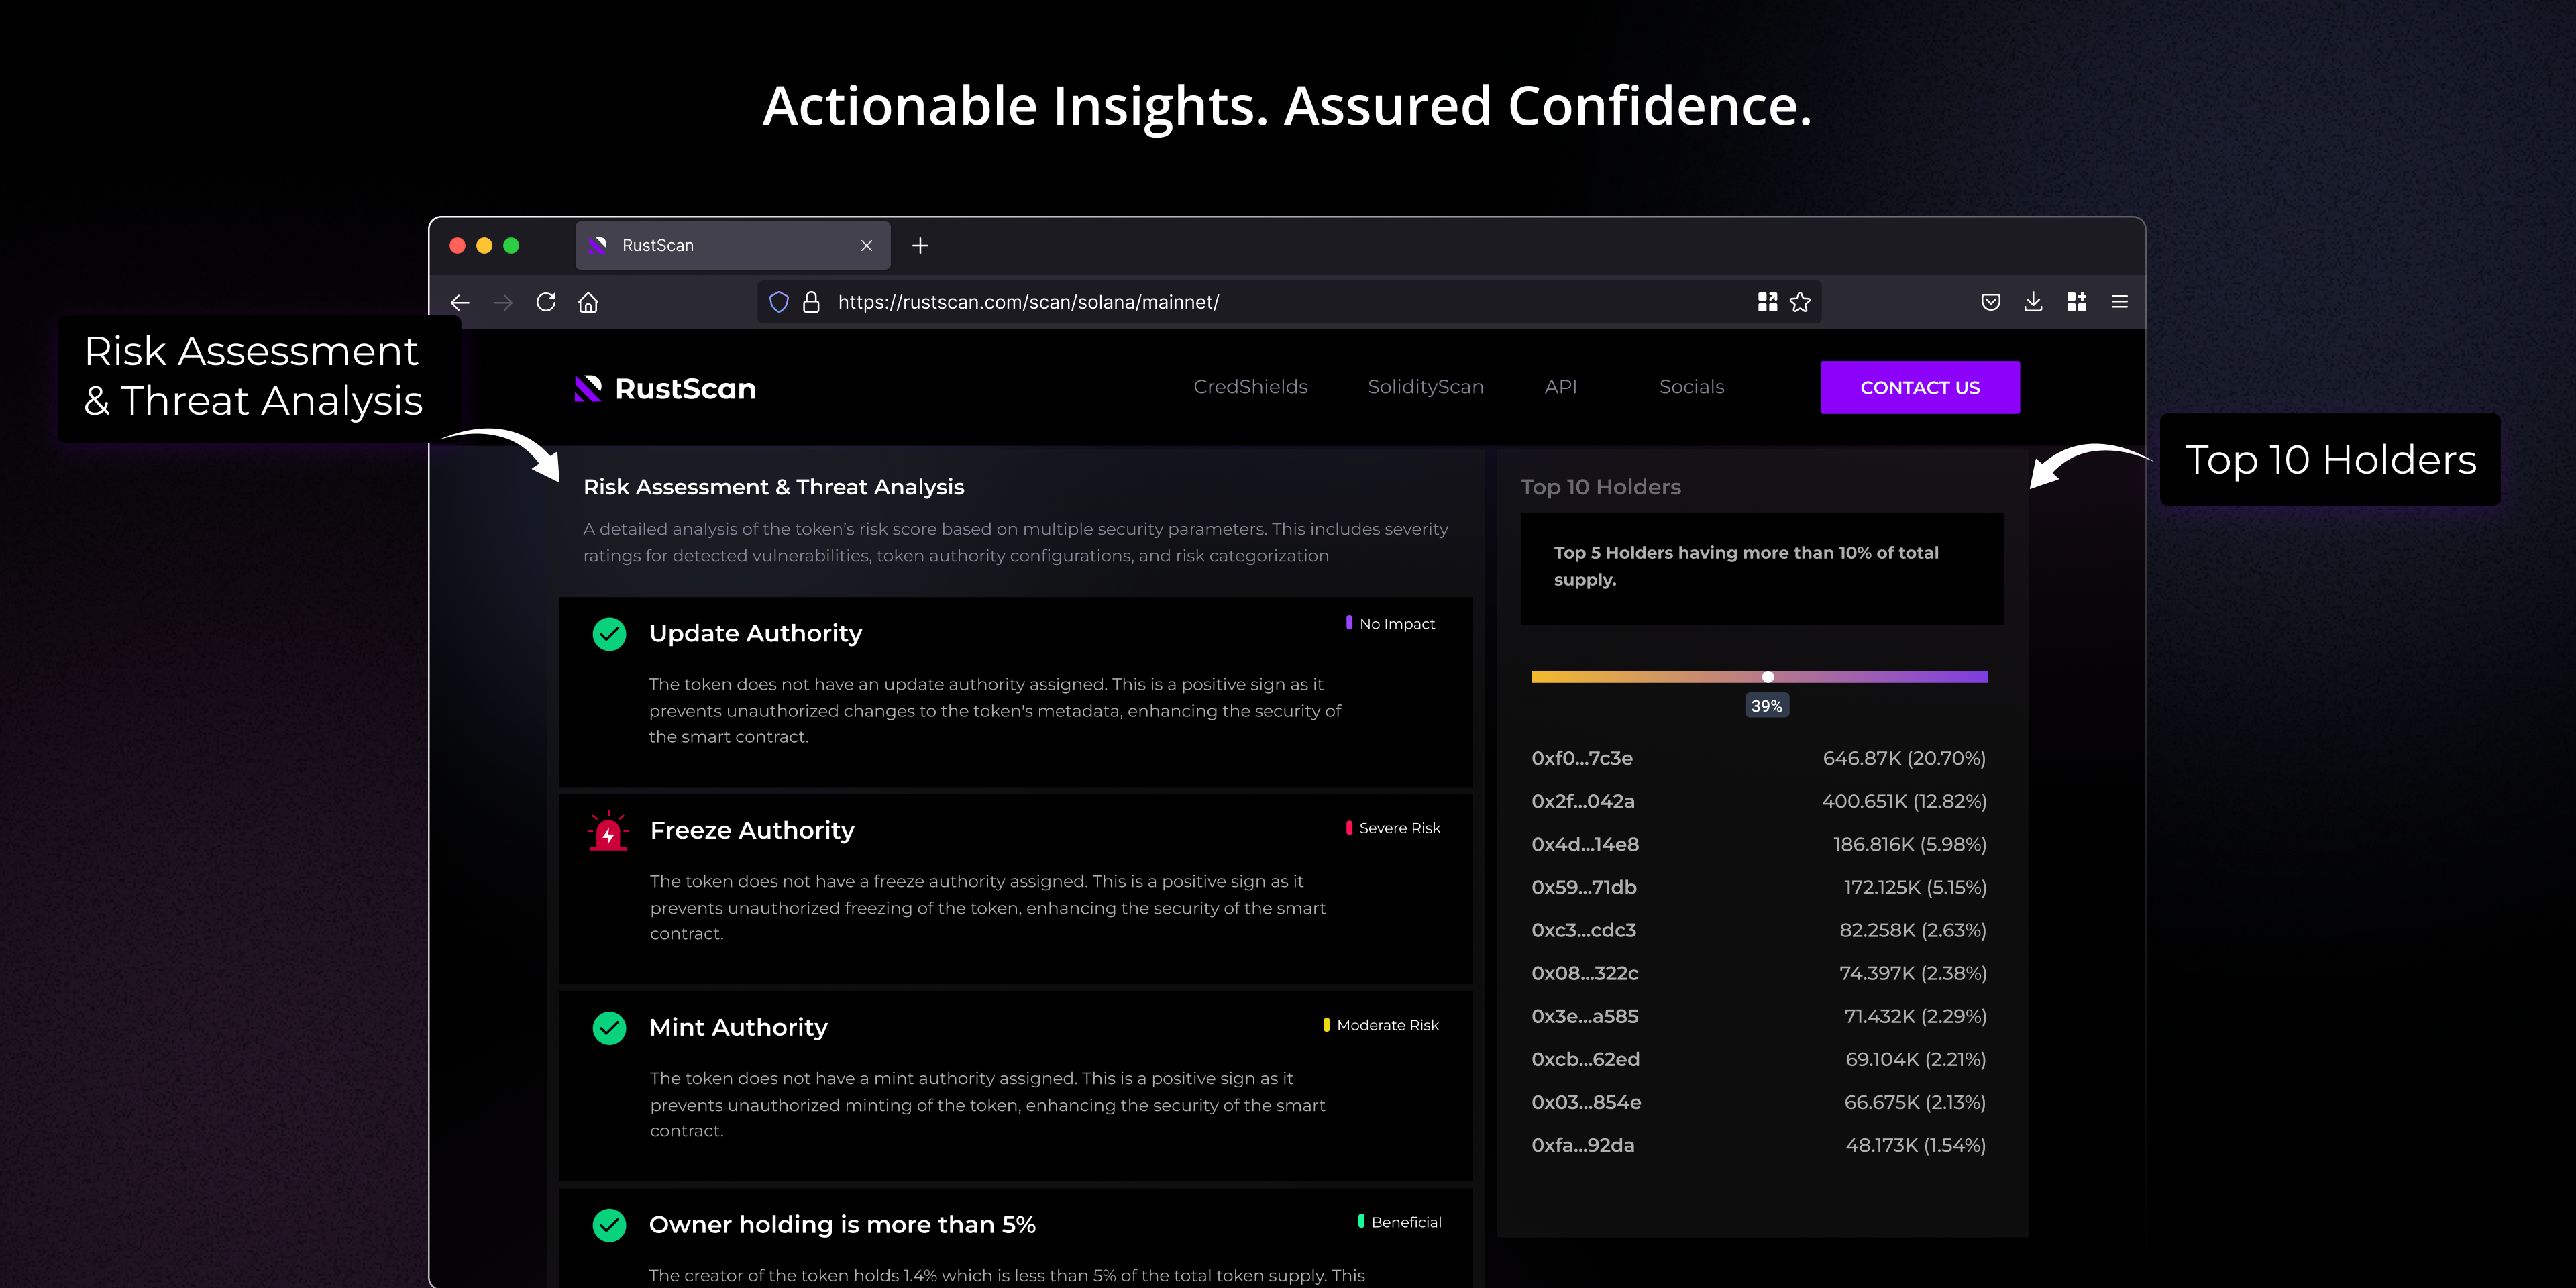2576x1288 pixels.
Task: Open the Pocket save icon
Action: 1991,302
